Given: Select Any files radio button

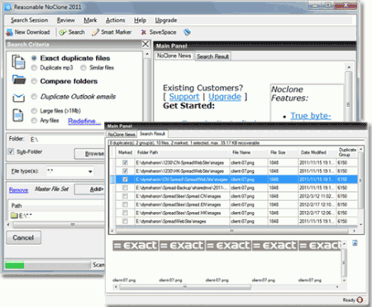Looking at the screenshot, I should [34, 121].
